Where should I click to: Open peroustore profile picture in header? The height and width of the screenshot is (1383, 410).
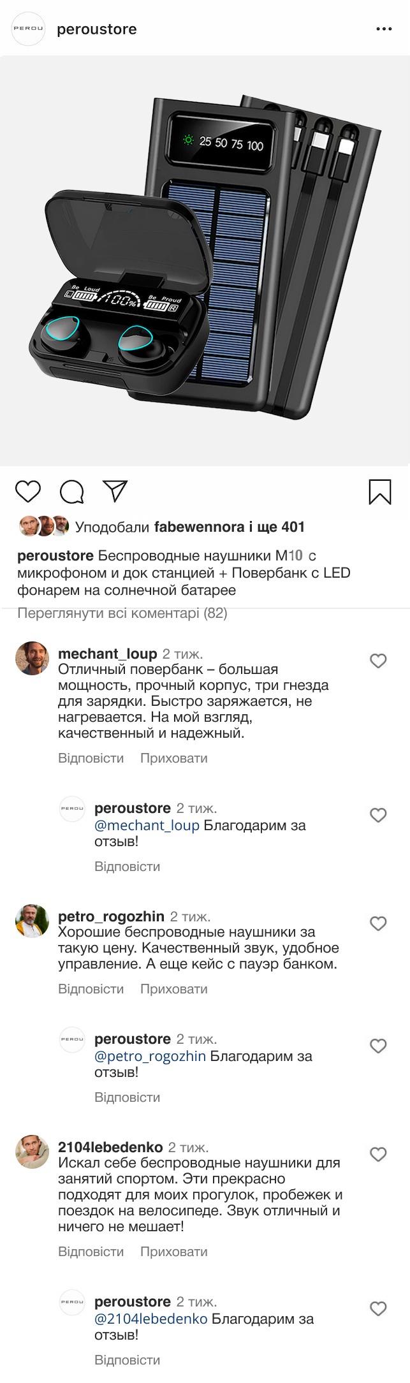(29, 29)
